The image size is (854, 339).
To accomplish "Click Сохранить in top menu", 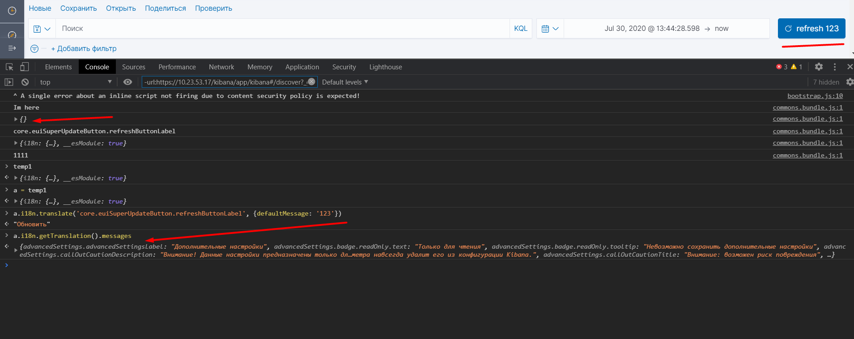I will pos(79,8).
